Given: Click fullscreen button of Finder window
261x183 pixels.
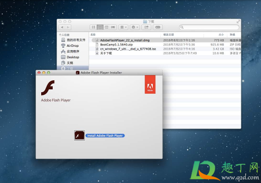Looking at the screenshot, I should pos(238,22).
